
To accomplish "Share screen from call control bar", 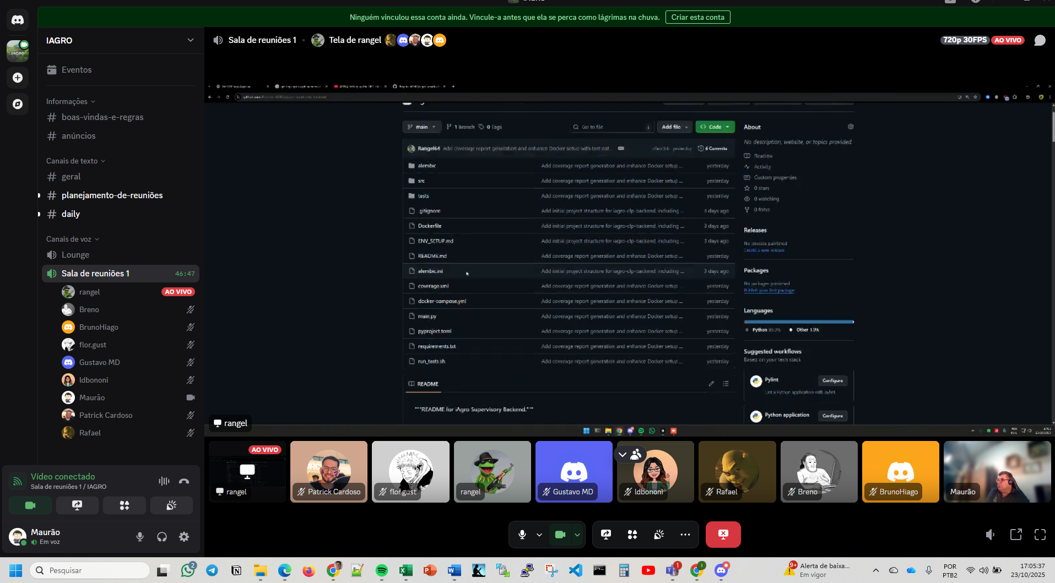I will tap(606, 534).
